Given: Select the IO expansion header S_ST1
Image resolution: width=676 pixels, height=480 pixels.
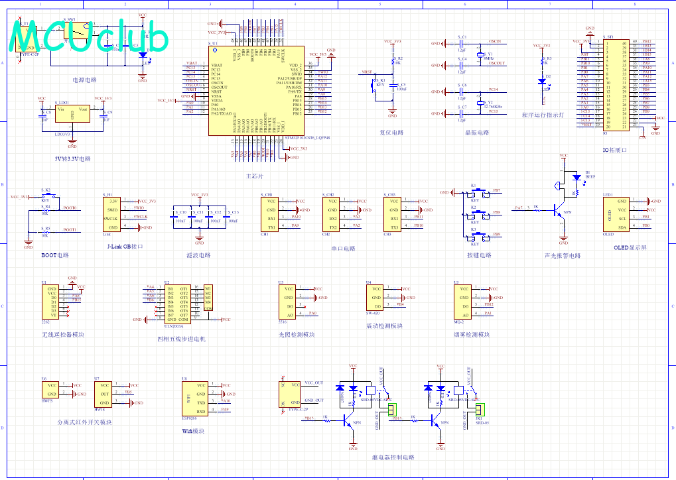Looking at the screenshot, I should pos(616,84).
